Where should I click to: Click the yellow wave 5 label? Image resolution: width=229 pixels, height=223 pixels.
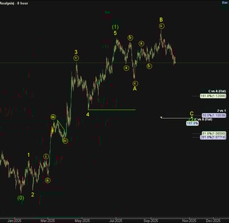click(115, 33)
